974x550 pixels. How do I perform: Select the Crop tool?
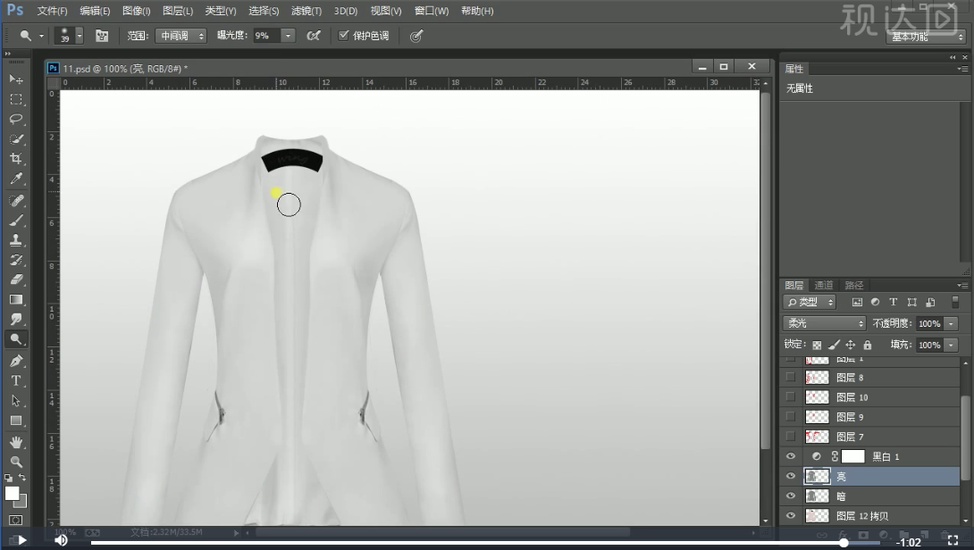coord(16,159)
